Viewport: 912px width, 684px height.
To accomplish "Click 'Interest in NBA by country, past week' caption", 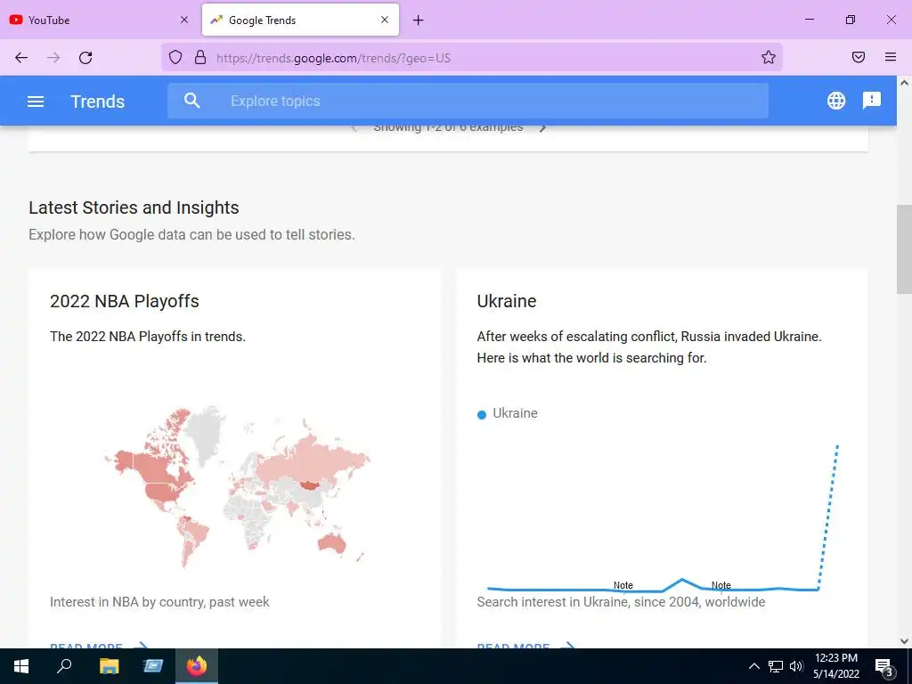I will pyautogui.click(x=159, y=602).
